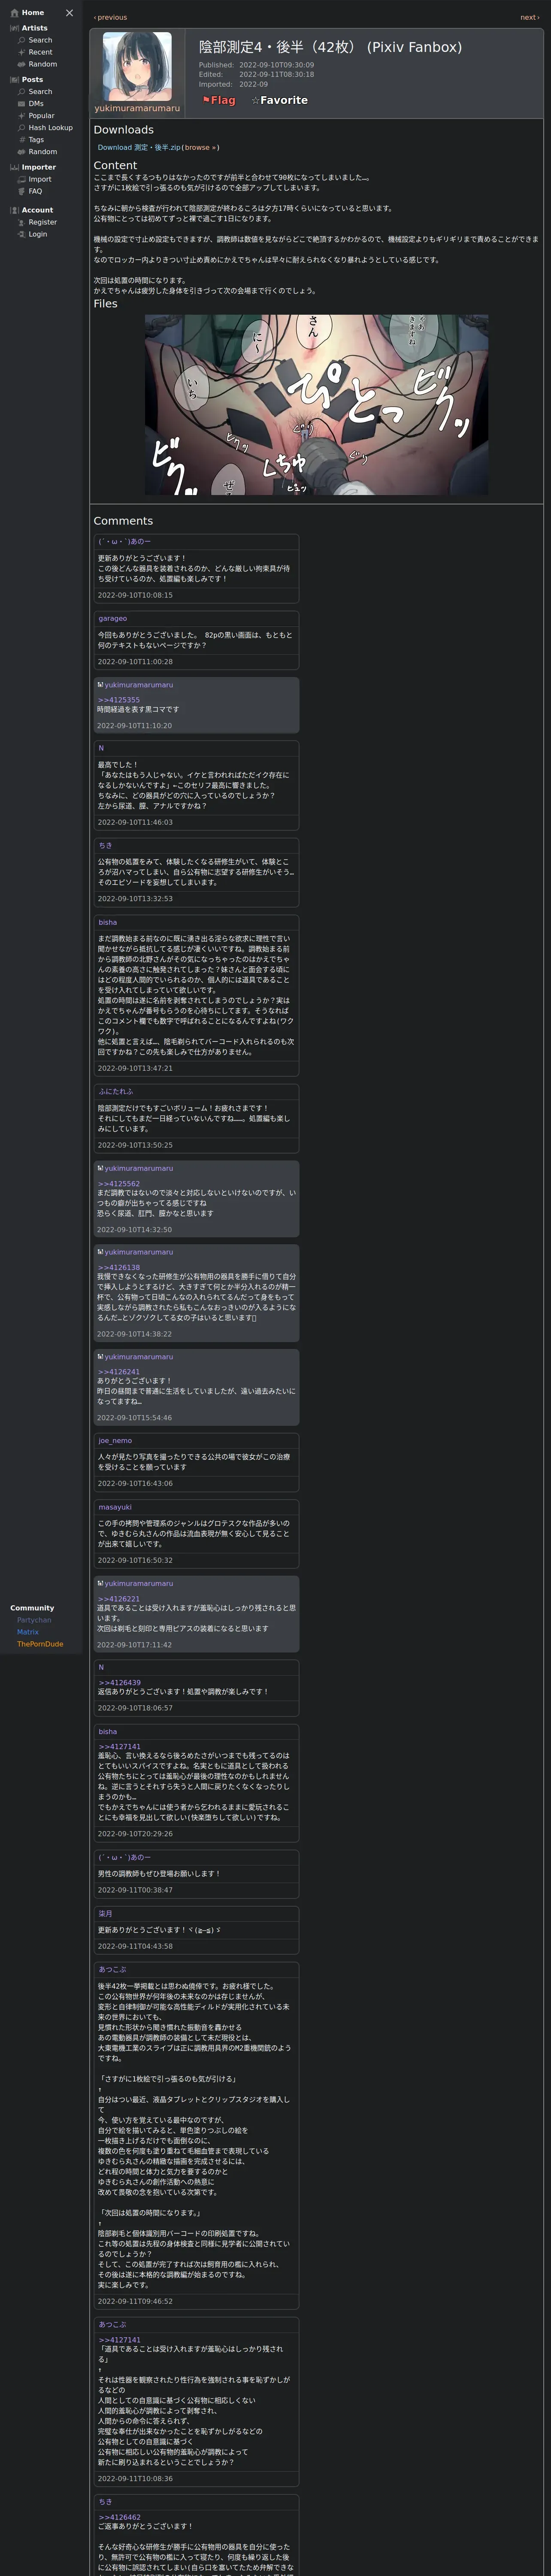
Task: Open DMs in the sidebar
Action: [36, 104]
